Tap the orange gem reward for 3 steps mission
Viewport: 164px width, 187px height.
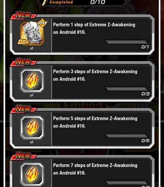click(x=32, y=80)
